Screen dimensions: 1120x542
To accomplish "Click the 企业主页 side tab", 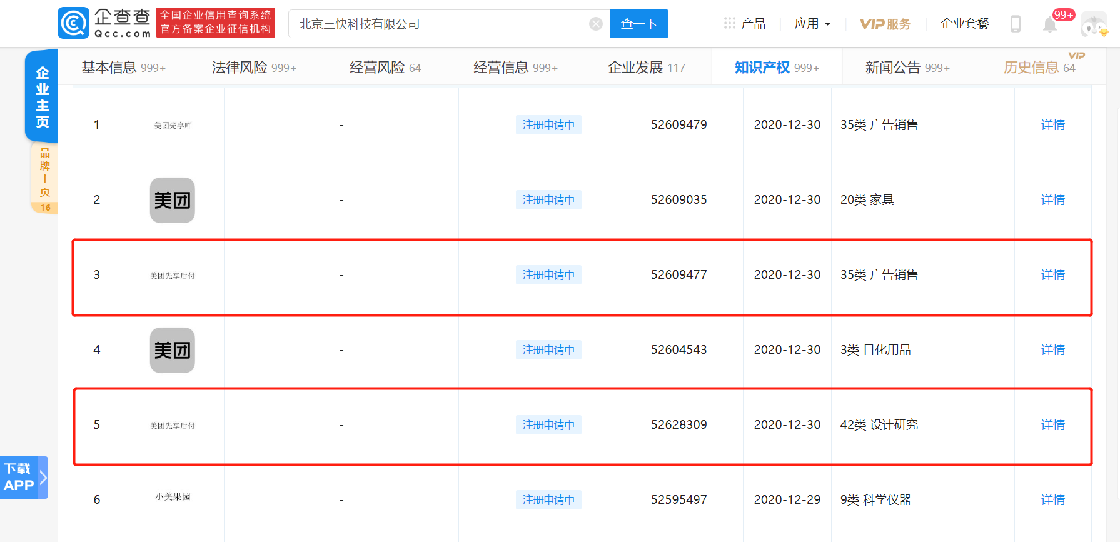I will [42, 97].
